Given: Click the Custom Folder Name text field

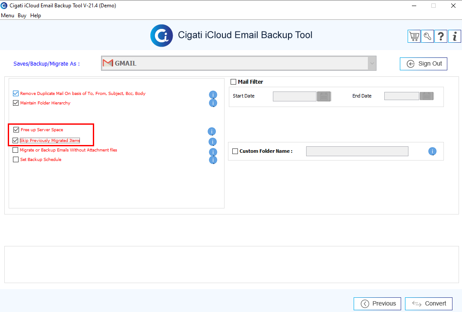Looking at the screenshot, I should click(357, 151).
